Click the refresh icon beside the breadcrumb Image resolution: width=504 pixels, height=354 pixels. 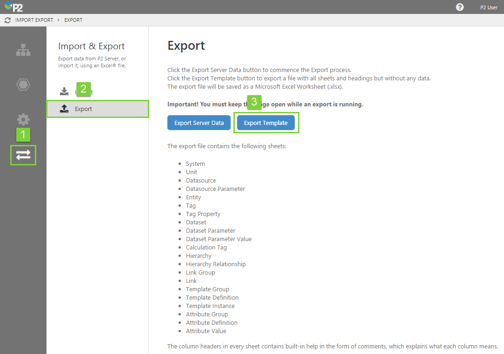point(7,20)
